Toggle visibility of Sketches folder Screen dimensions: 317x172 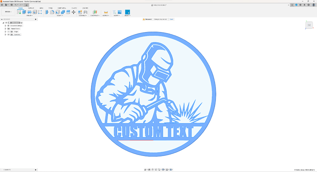point(8,35)
